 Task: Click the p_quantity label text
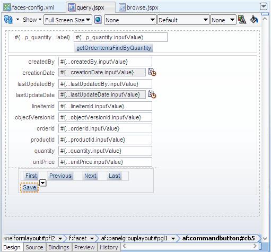pyautogui.click(x=42, y=37)
